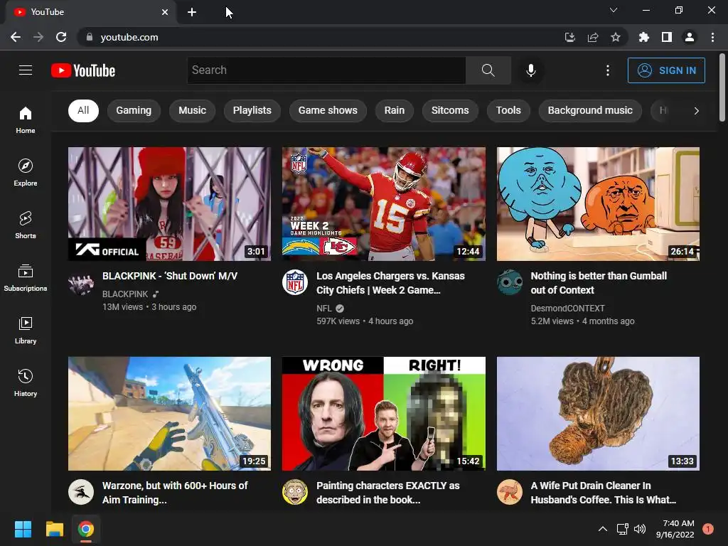Open Library in sidebar
Viewport: 728px width, 546px height.
pos(26,330)
